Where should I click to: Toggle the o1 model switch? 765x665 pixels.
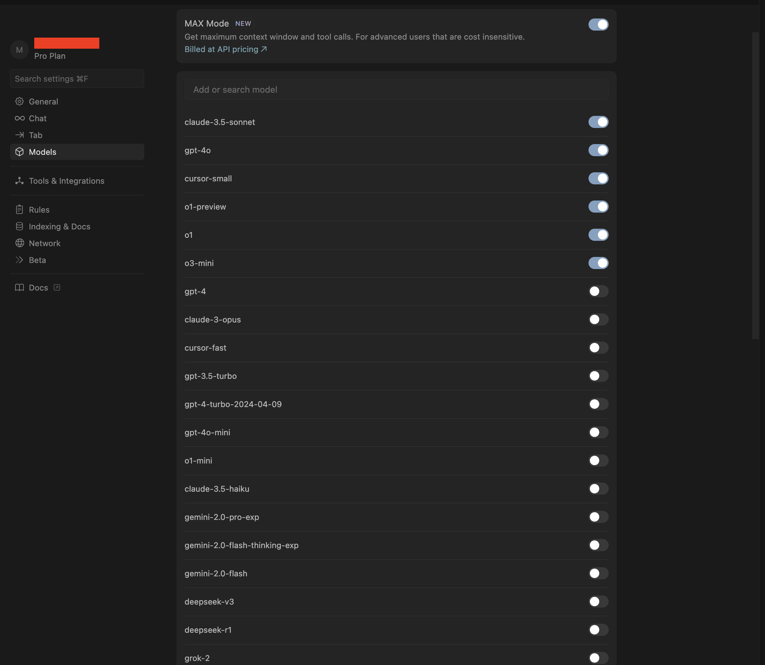pyautogui.click(x=598, y=234)
